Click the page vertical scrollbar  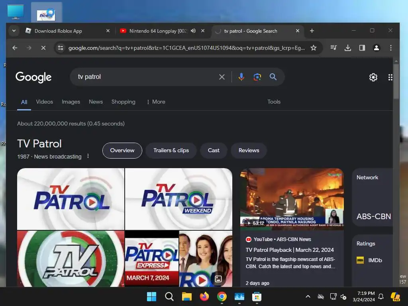tap(396, 81)
